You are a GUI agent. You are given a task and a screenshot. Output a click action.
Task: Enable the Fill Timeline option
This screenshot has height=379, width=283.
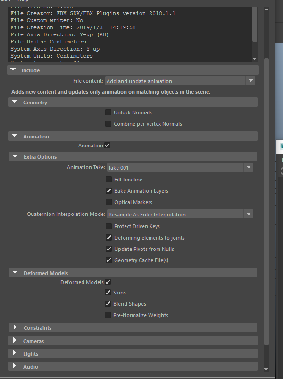pos(108,180)
